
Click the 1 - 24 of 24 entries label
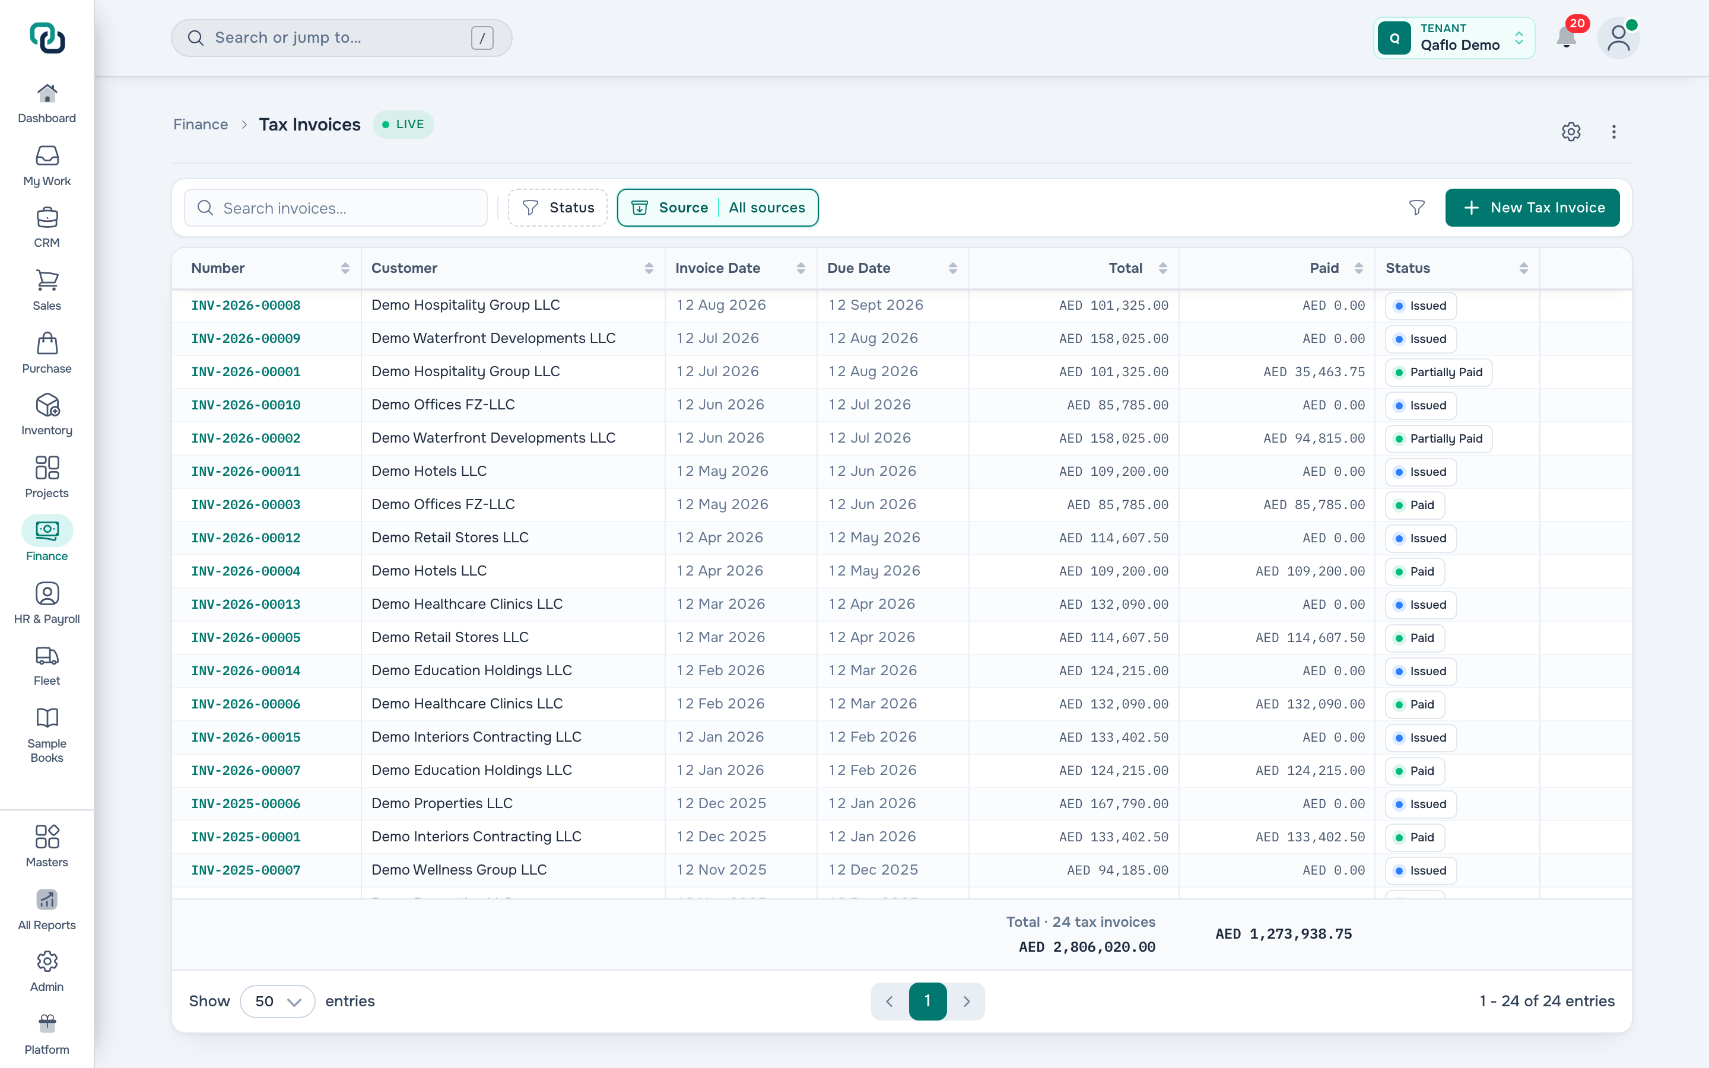point(1546,1001)
